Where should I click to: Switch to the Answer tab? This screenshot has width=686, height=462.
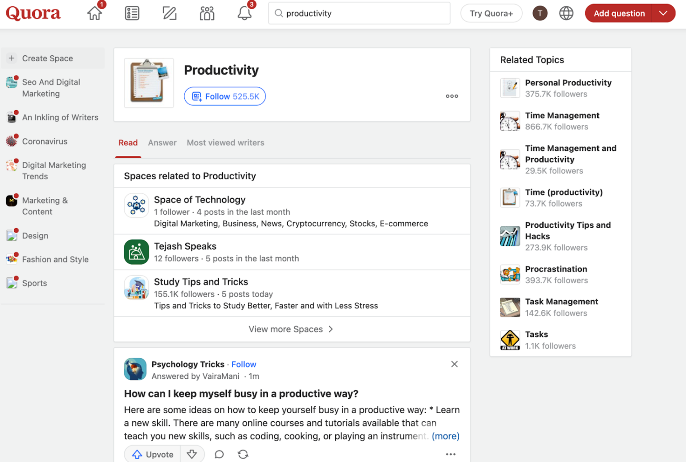[x=162, y=143]
